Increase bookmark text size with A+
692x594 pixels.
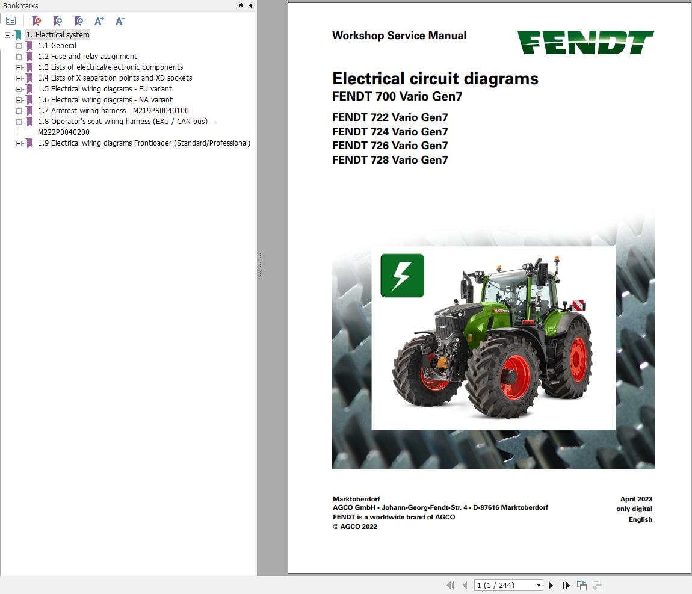99,20
